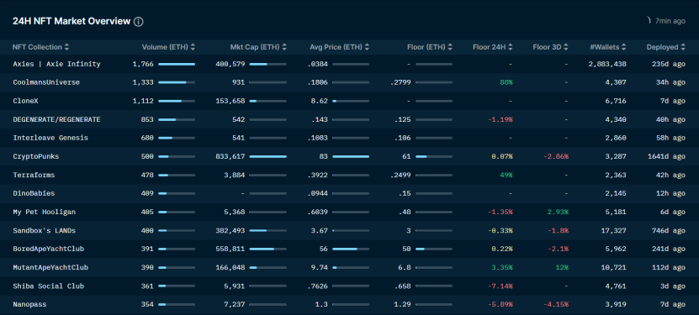Sort by Floor 24H arrows icon

[511, 47]
